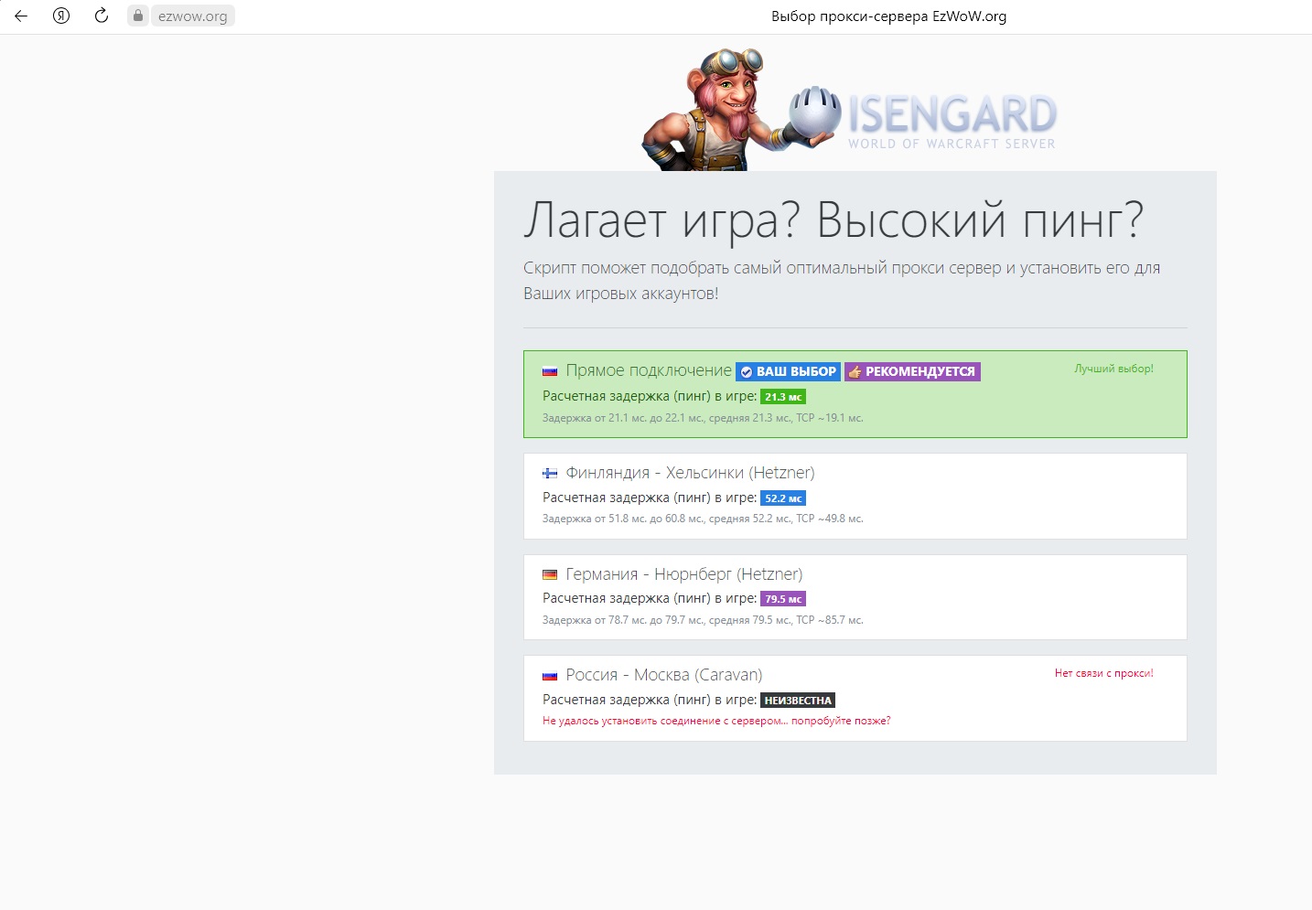Click the Finland latency details line

(703, 519)
